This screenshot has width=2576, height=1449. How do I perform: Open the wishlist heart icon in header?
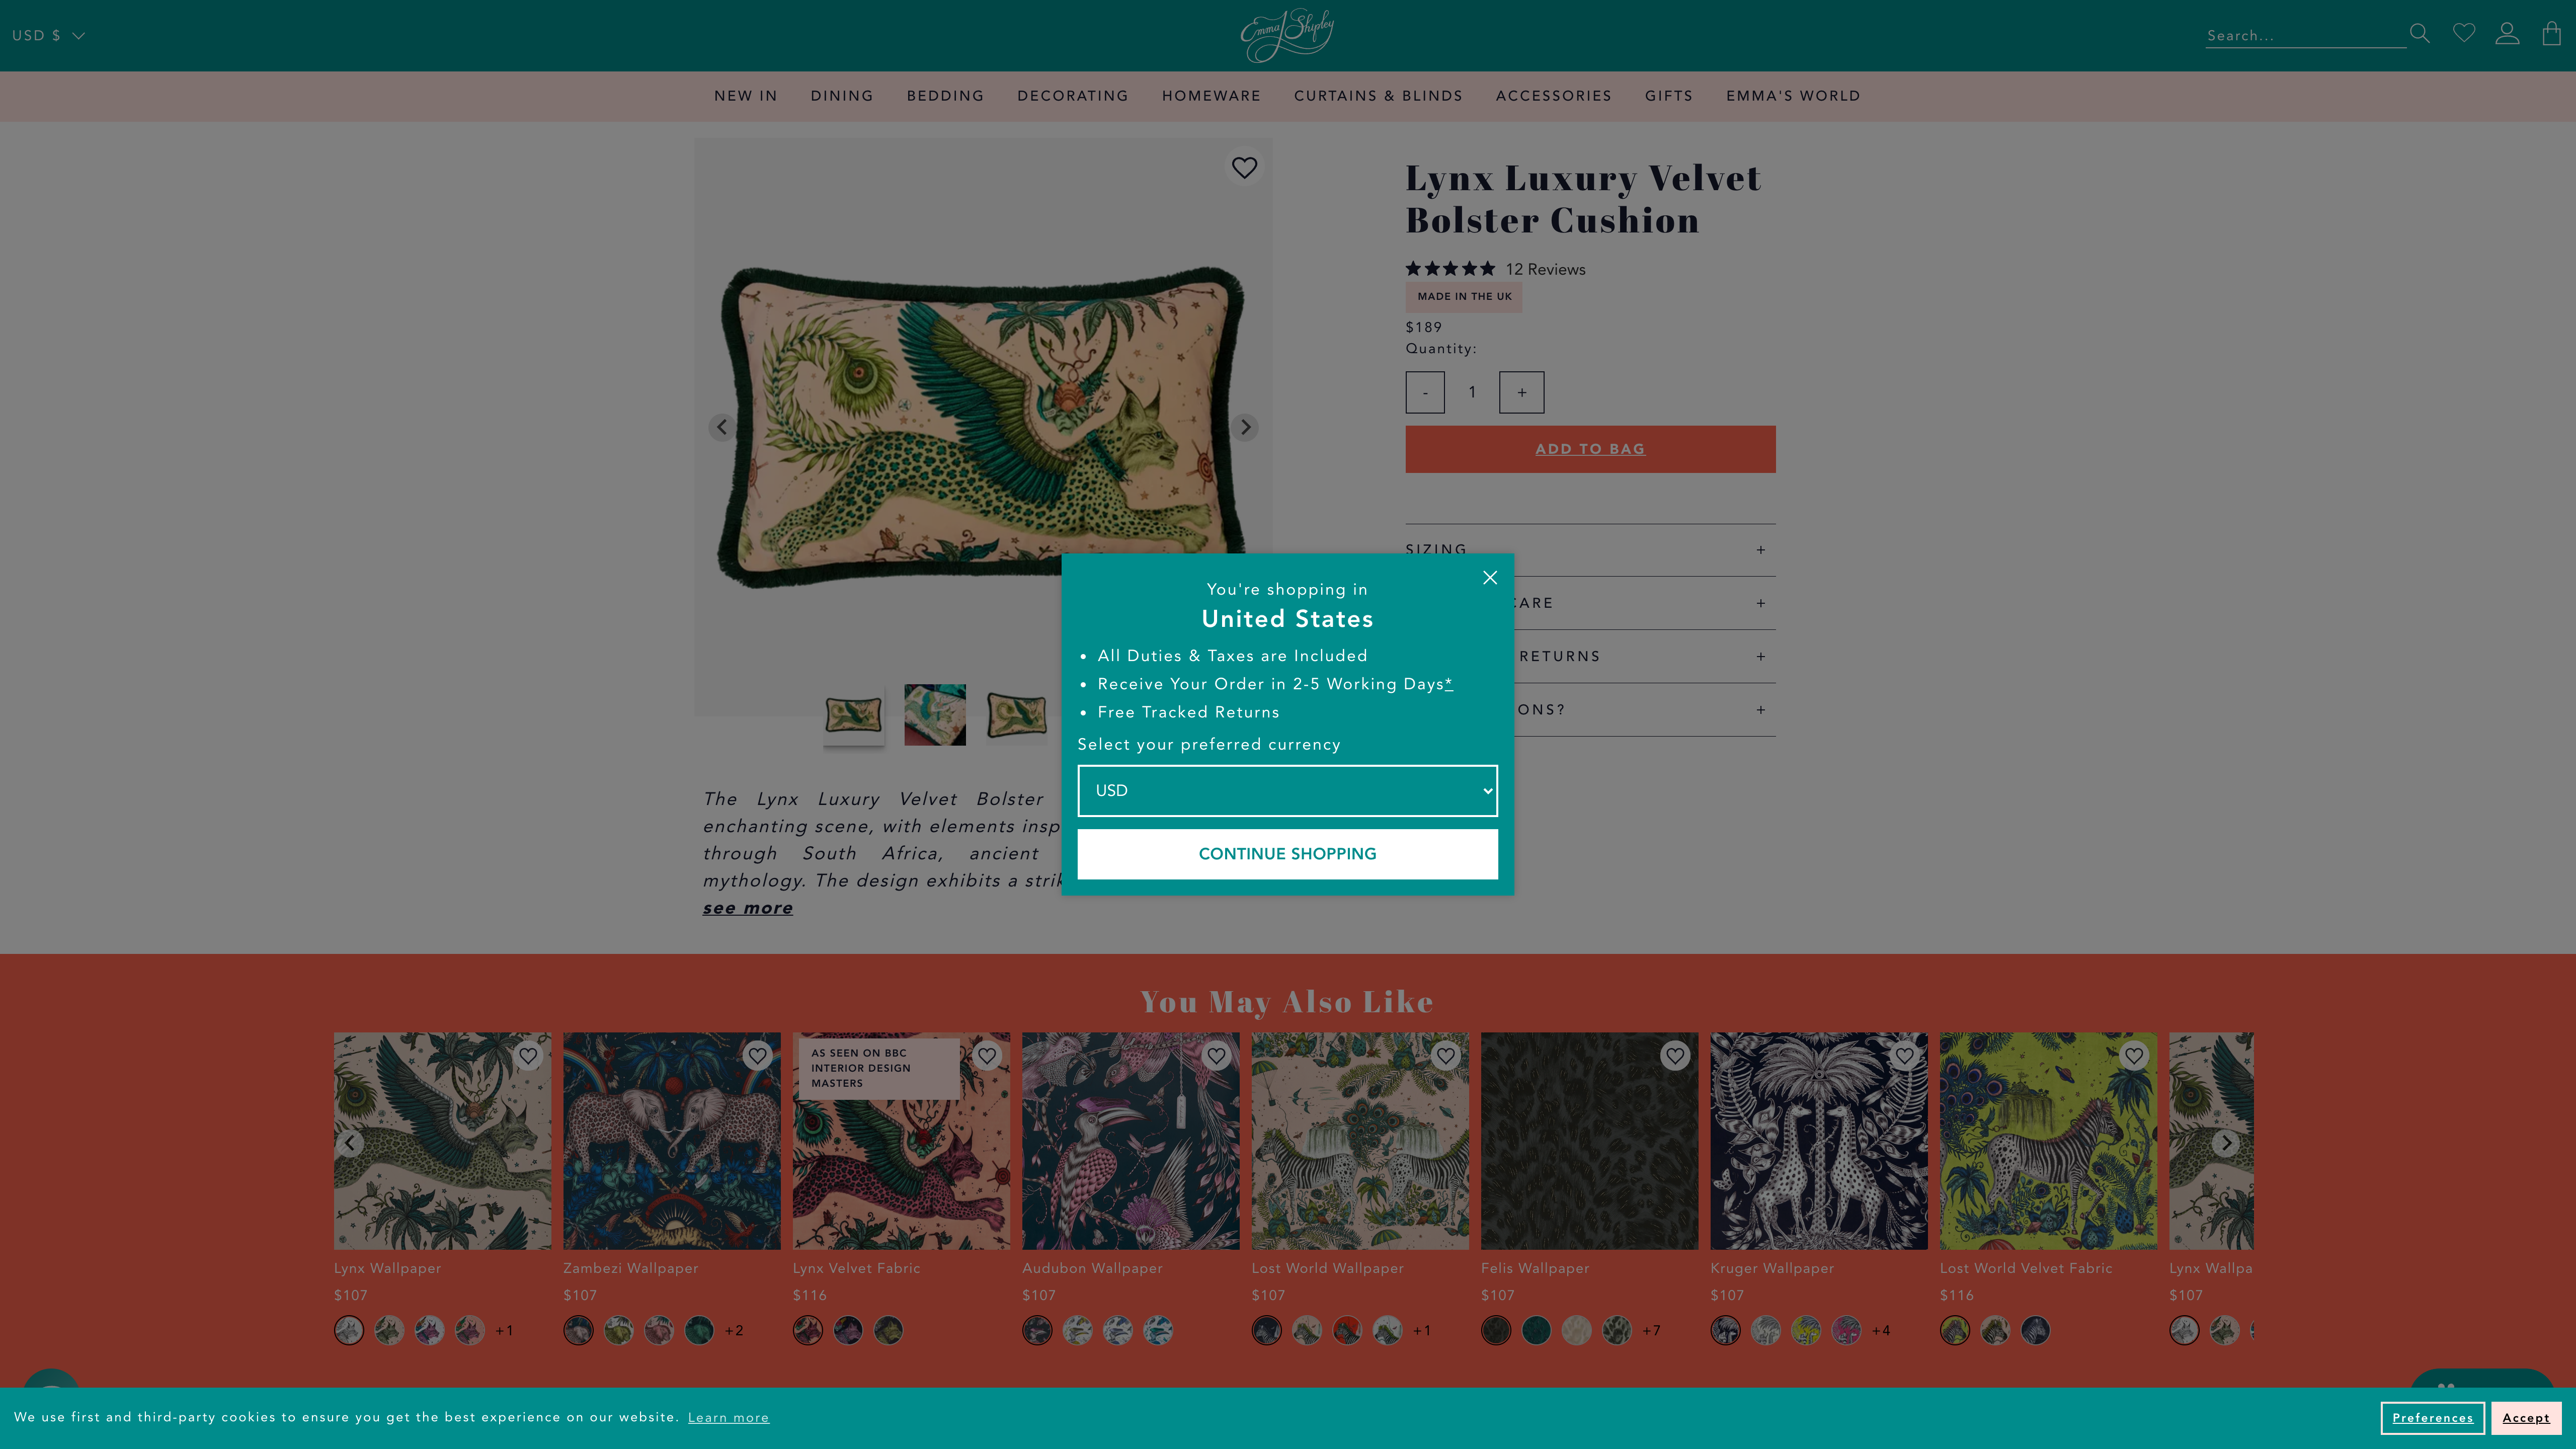coord(2464,34)
